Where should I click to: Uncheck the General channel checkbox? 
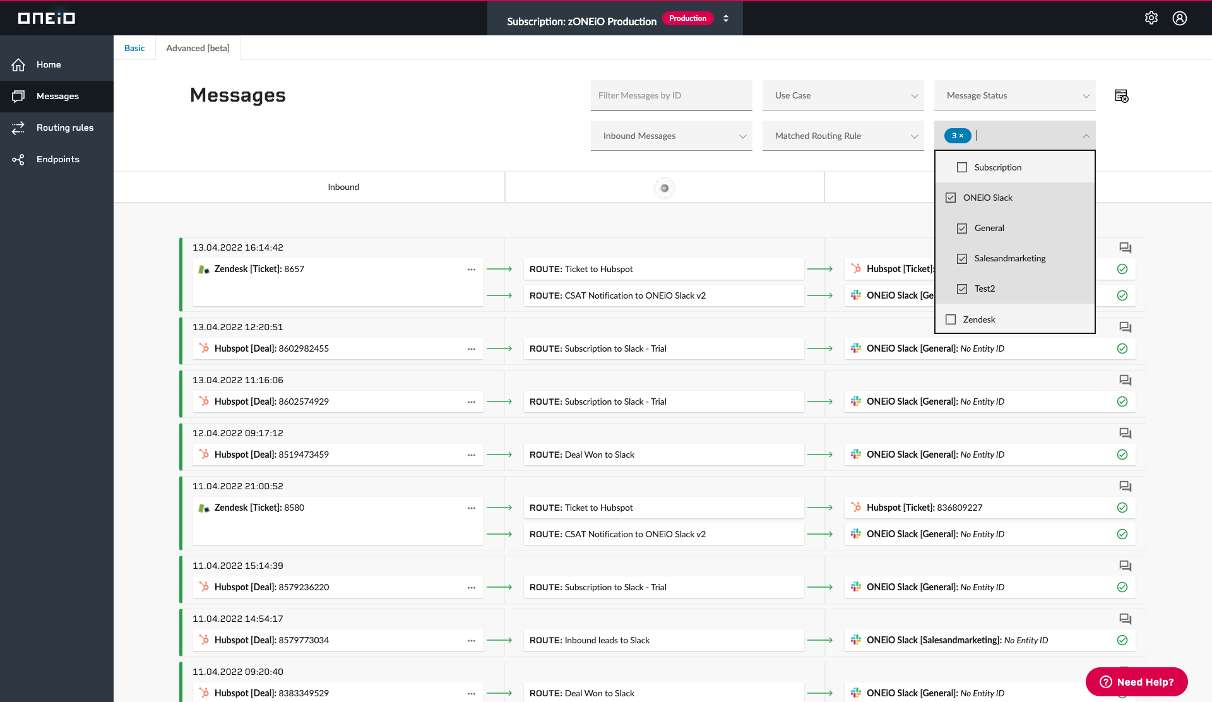pos(962,228)
